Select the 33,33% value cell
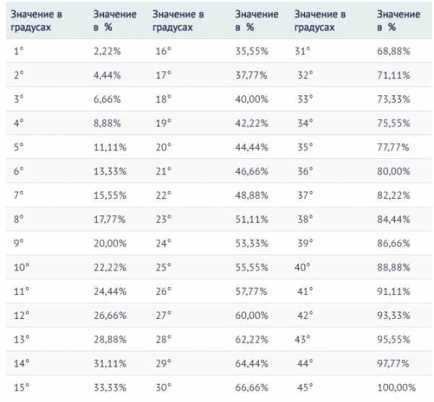Image resolution: width=434 pixels, height=402 pixels. (110, 388)
